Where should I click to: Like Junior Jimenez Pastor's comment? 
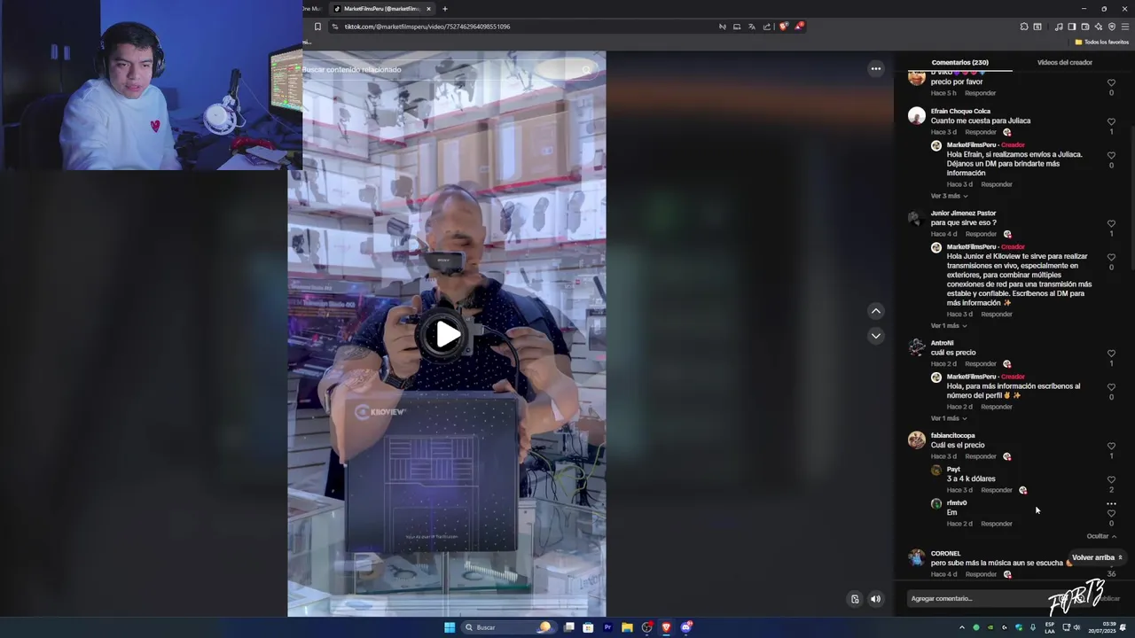(x=1111, y=223)
